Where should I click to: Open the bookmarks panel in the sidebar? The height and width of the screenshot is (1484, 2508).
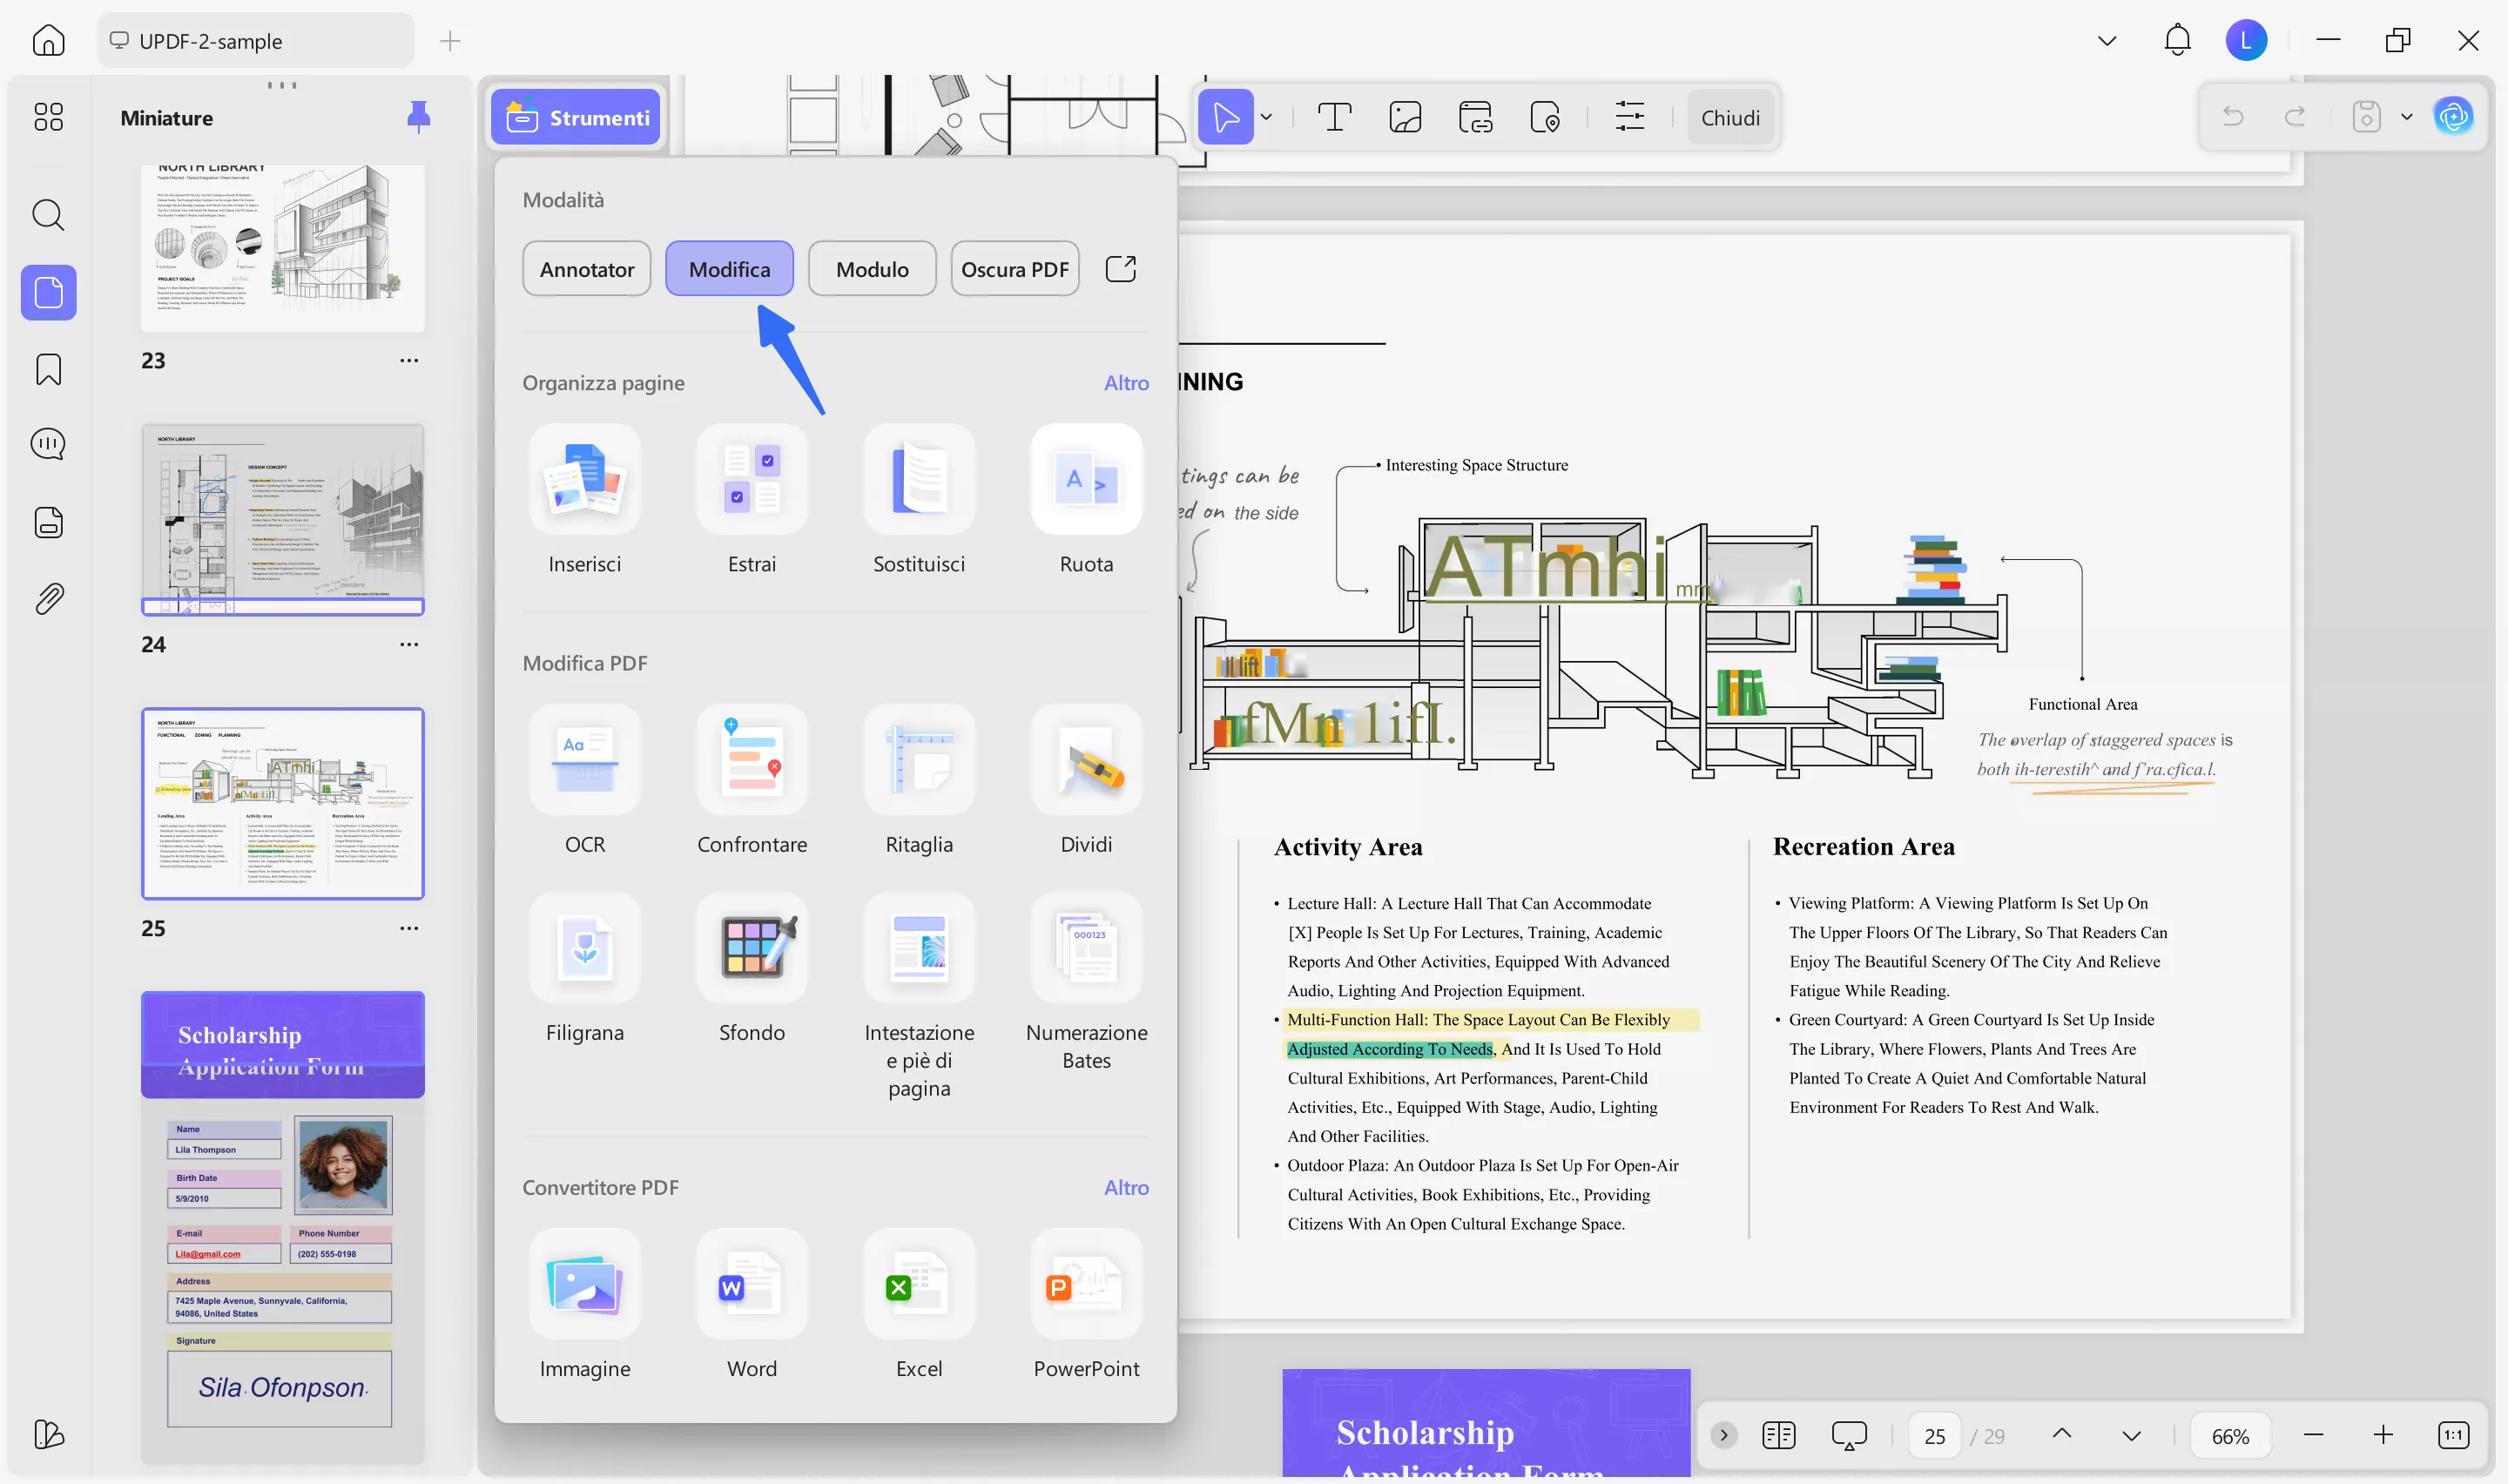[48, 369]
